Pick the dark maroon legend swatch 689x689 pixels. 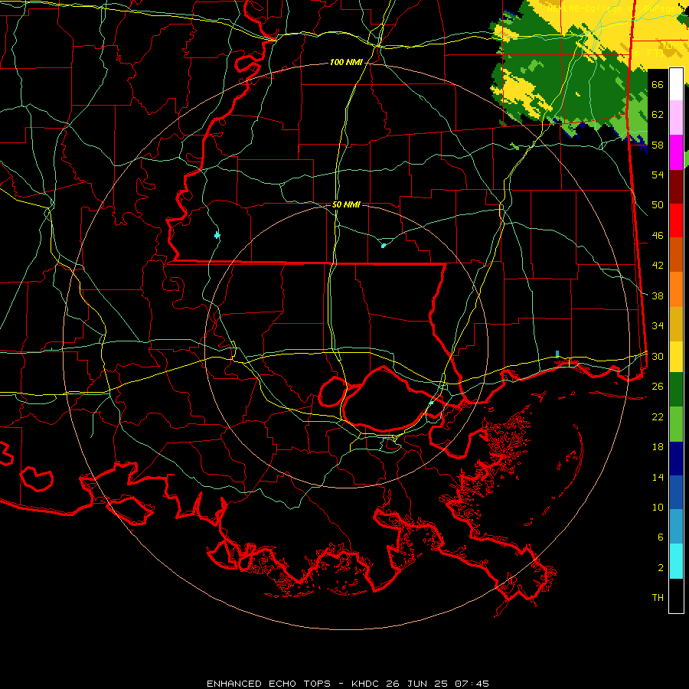676,187
